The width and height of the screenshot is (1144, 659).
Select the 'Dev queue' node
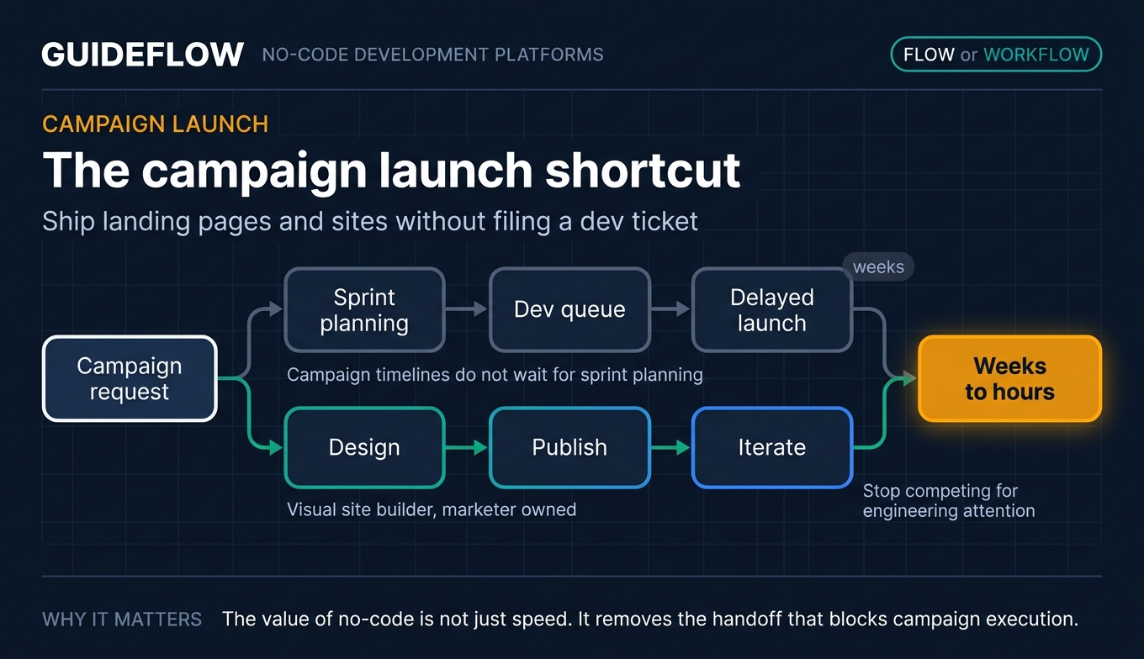click(x=569, y=309)
